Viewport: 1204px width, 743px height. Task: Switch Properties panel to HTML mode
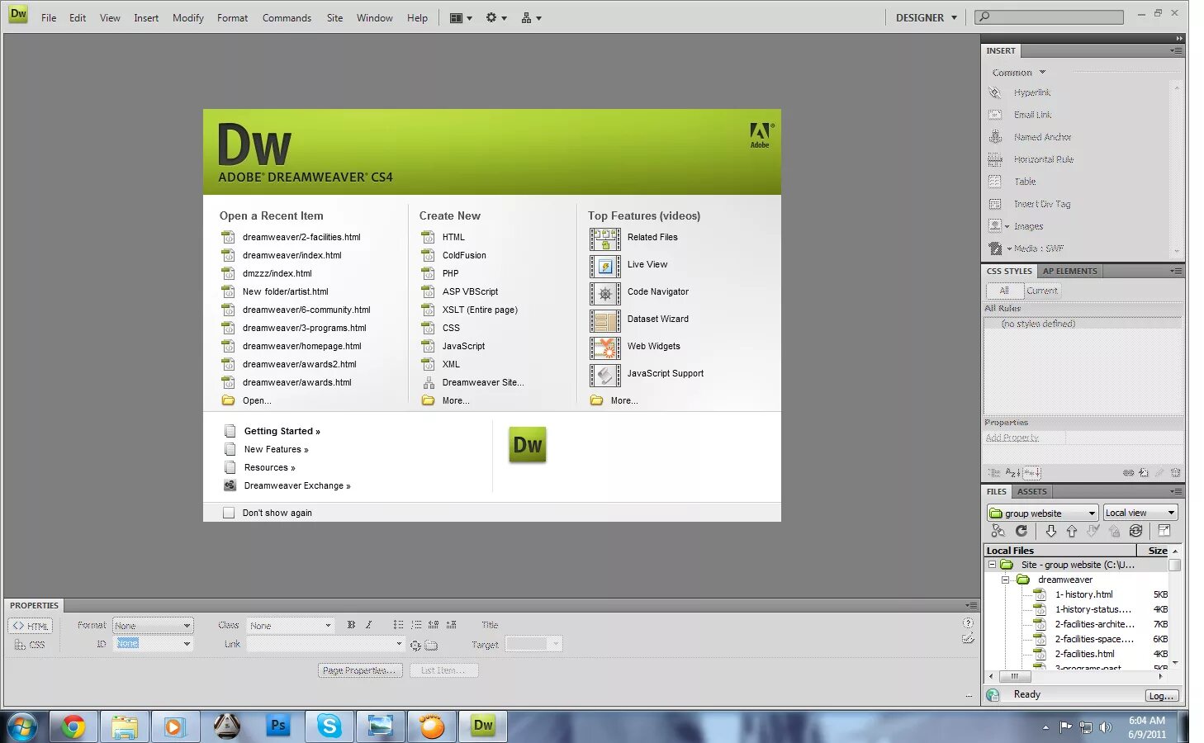(x=31, y=626)
